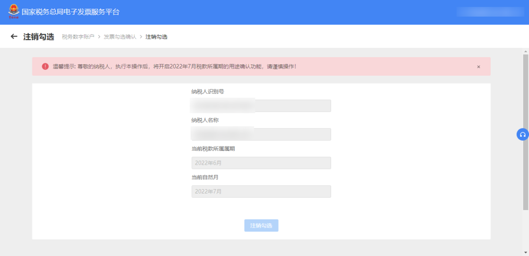The height and width of the screenshot is (256, 529).
Task: Open the blurred user account area
Action: [490, 12]
